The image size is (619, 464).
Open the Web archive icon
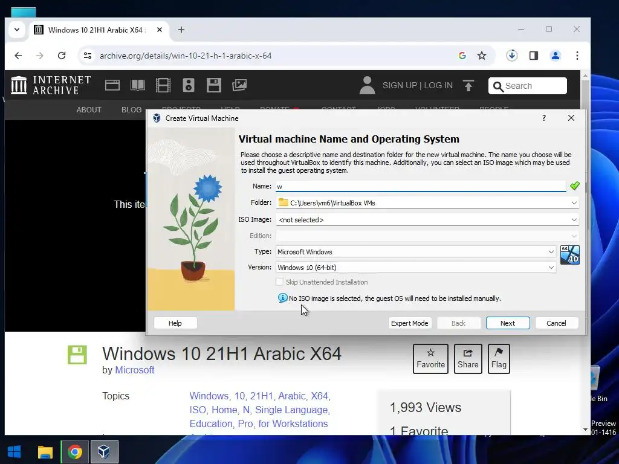tap(112, 85)
